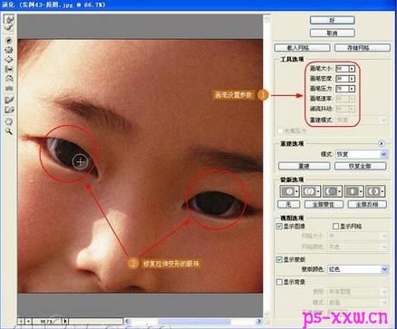Toggle the 显示图像 checkbox
The image size is (397, 329).
[x=279, y=226]
